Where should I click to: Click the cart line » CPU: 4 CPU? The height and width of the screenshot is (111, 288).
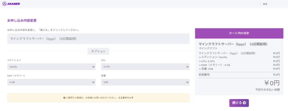tap(207, 61)
